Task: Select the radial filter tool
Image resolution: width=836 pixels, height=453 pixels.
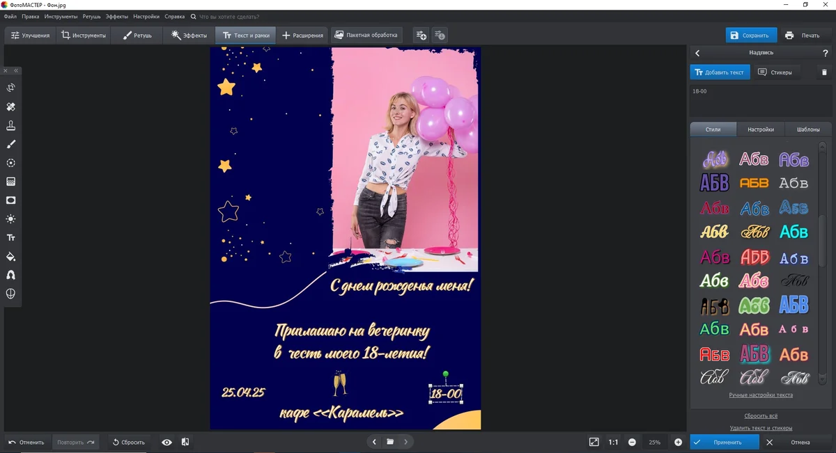Action: 11,163
